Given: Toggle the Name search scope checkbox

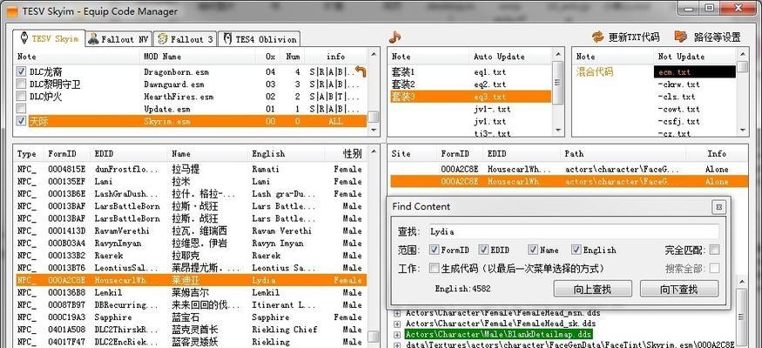Looking at the screenshot, I should pos(533,250).
